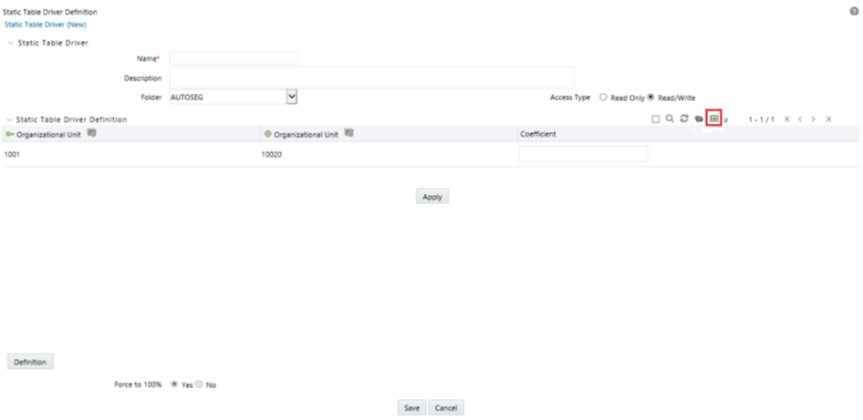Click the green tag icon beside refresh
This screenshot has width=863, height=420.
pyautogui.click(x=699, y=118)
